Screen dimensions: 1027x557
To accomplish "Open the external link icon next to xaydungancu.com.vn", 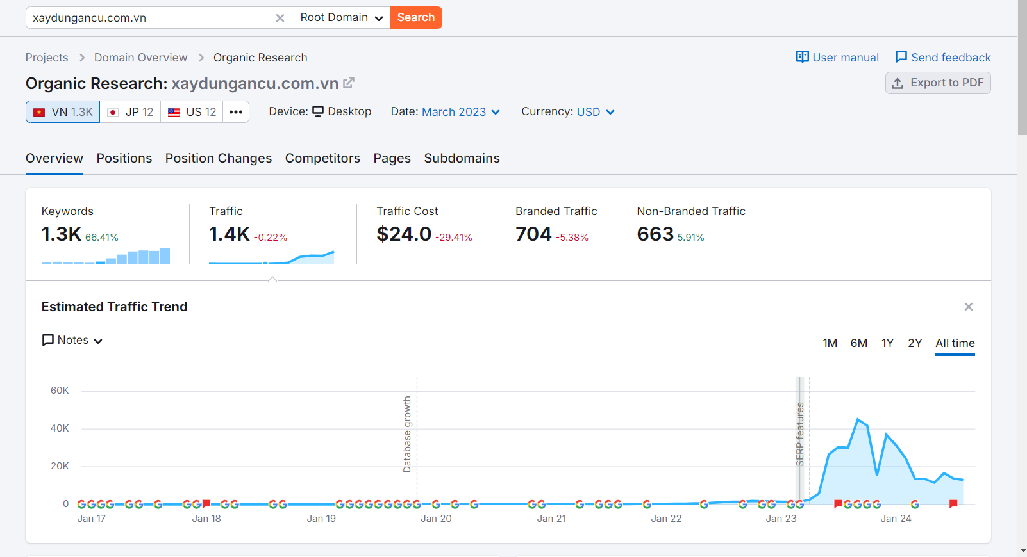I will tap(349, 83).
